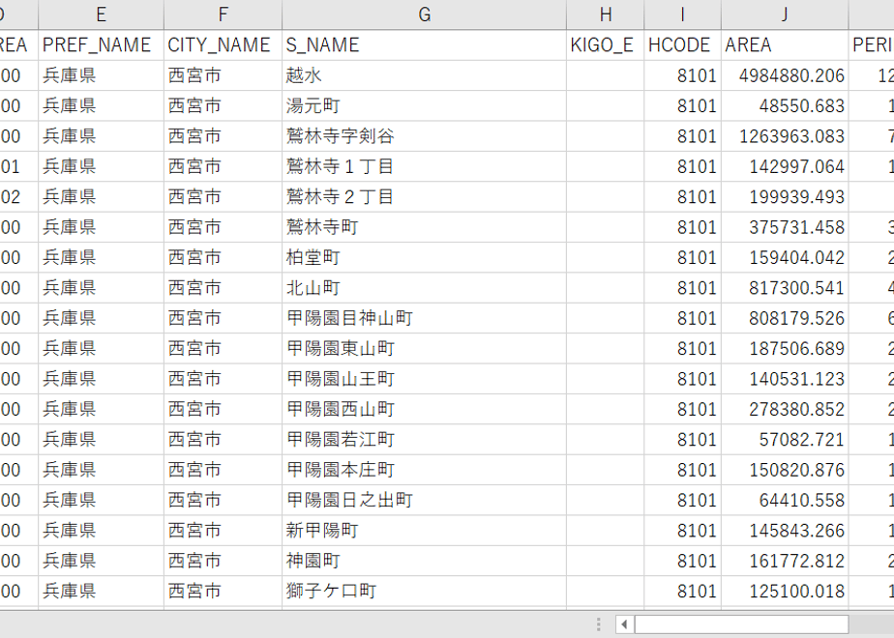The height and width of the screenshot is (638, 894).
Task: Click the area value 817300.541
Action: [x=785, y=288]
